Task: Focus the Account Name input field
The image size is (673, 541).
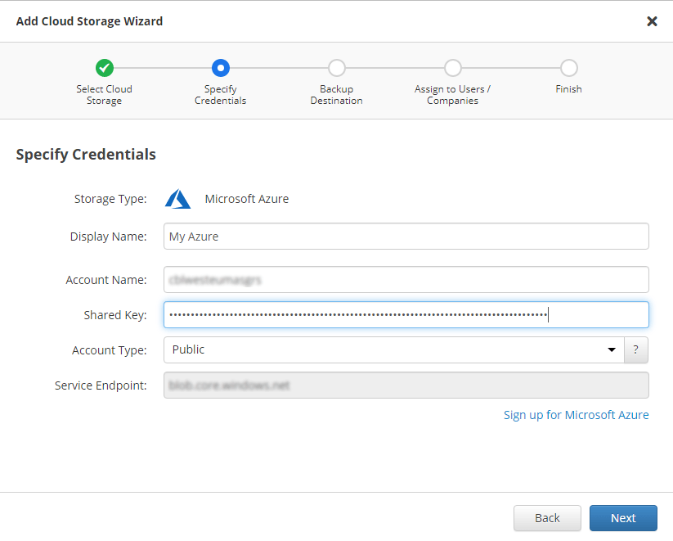Action: (x=406, y=280)
